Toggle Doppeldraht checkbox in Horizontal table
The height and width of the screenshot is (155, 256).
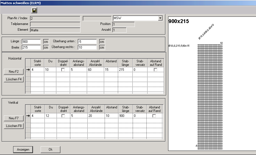coord(63,70)
